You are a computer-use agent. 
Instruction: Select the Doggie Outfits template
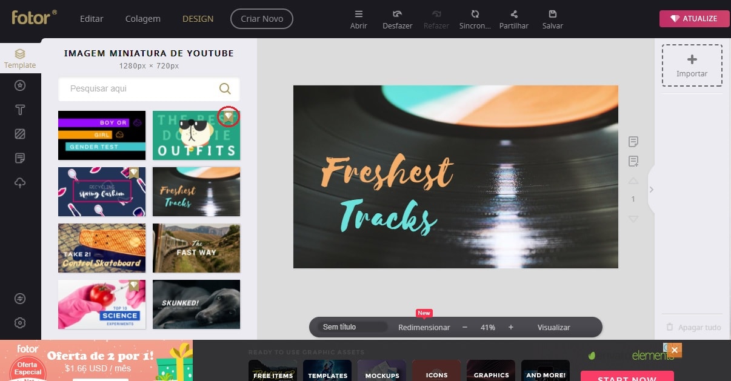click(196, 135)
